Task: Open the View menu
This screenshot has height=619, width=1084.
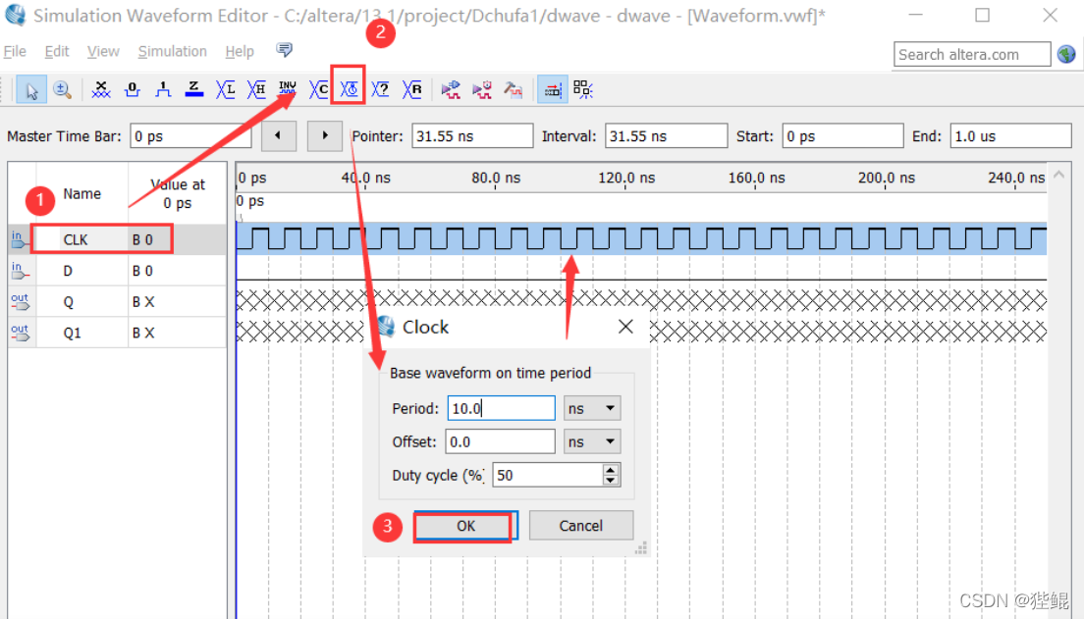Action: [103, 51]
